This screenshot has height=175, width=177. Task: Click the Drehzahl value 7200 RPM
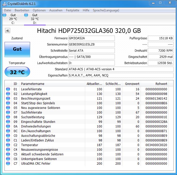point(161,51)
